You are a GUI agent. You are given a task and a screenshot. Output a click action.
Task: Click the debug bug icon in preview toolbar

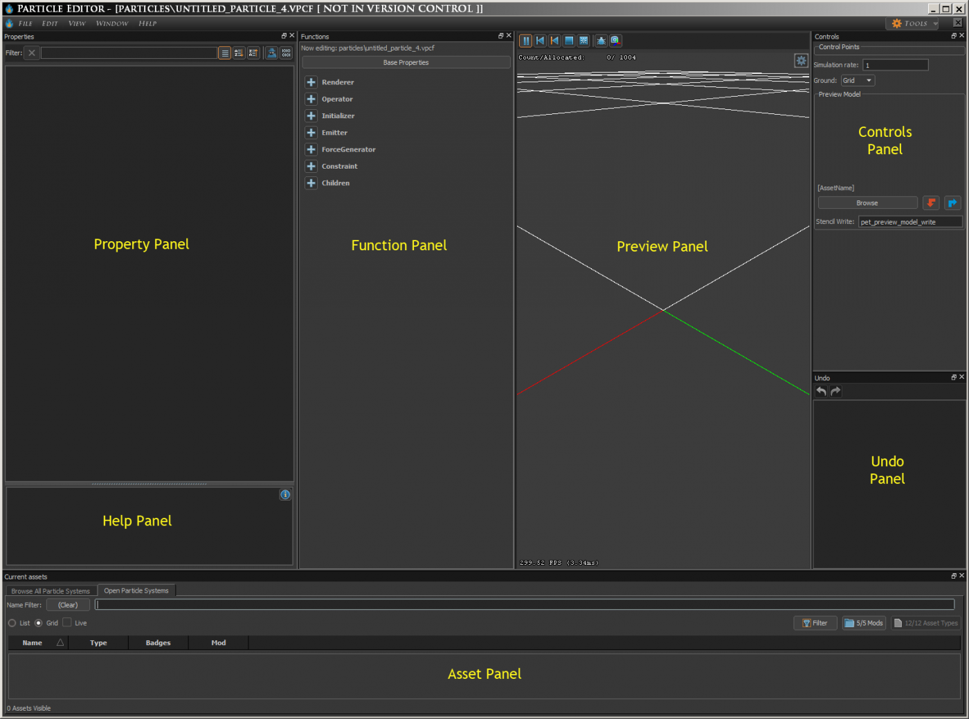[601, 40]
